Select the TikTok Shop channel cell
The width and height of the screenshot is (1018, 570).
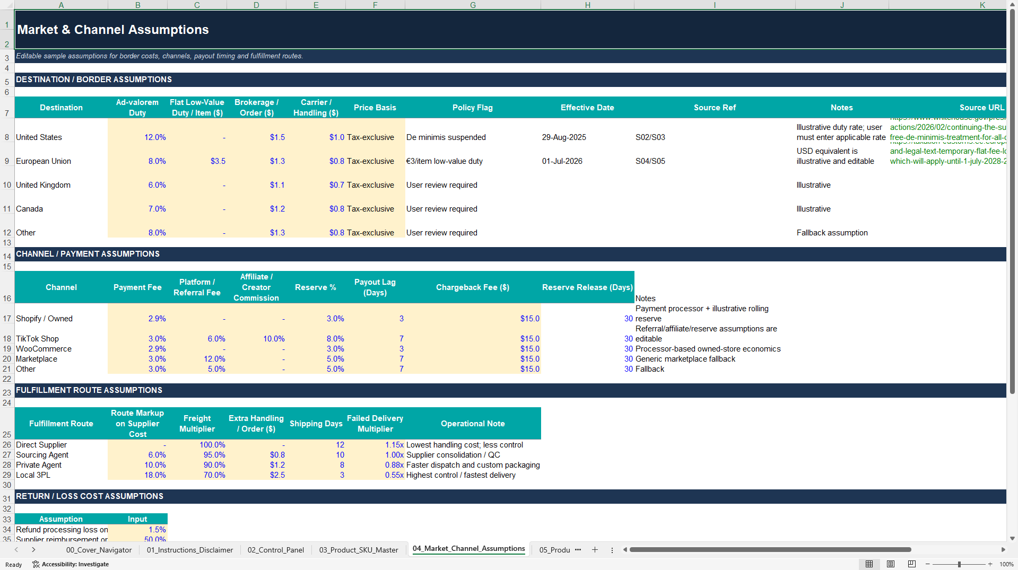(x=61, y=334)
